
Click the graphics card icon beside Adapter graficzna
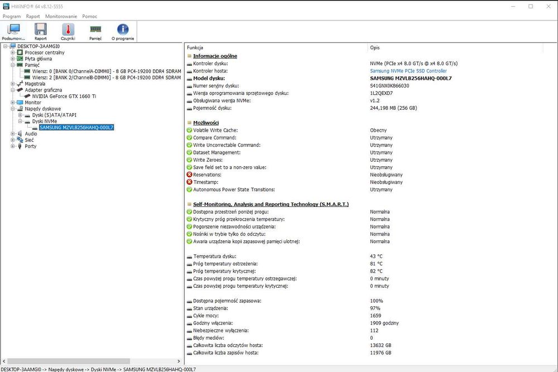click(x=20, y=90)
